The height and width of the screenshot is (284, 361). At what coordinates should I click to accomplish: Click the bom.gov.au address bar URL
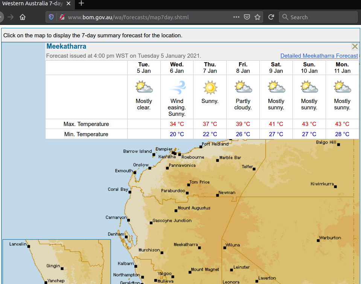128,17
